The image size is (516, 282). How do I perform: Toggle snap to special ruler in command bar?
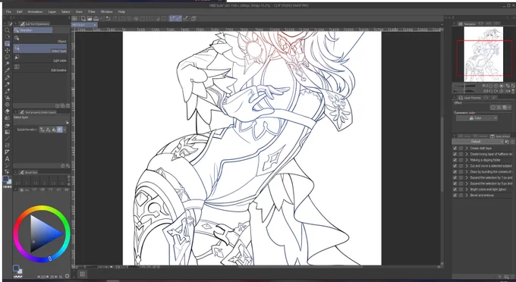coord(178,18)
